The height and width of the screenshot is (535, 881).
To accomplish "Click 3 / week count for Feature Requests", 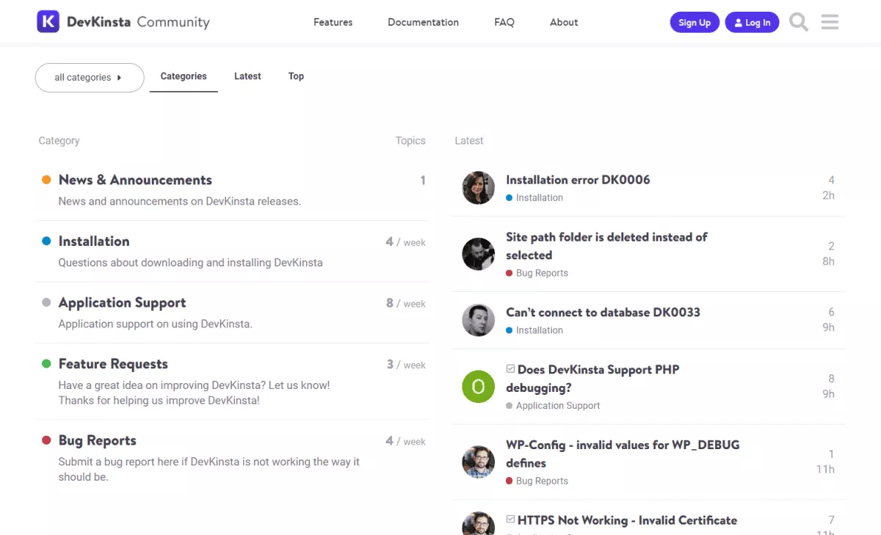I will tap(405, 365).
